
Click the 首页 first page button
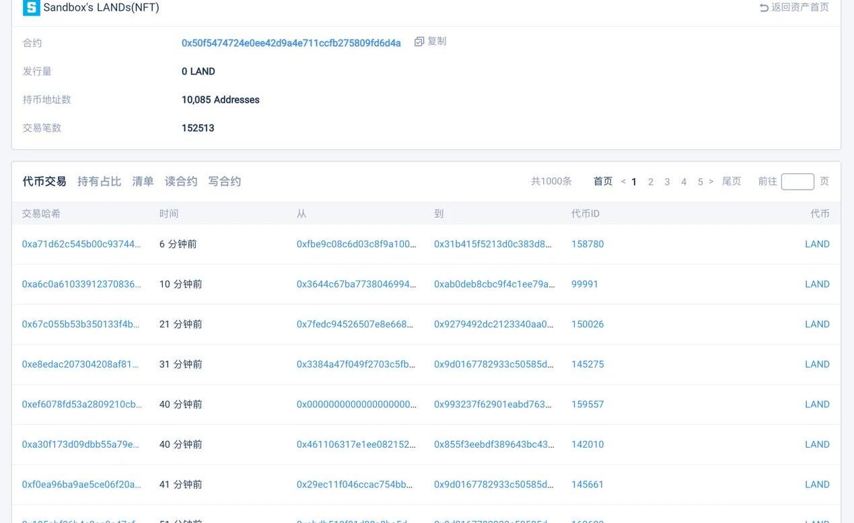tap(603, 182)
